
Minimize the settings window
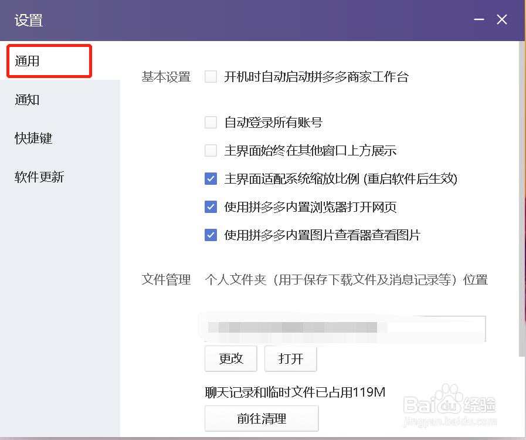tap(479, 19)
